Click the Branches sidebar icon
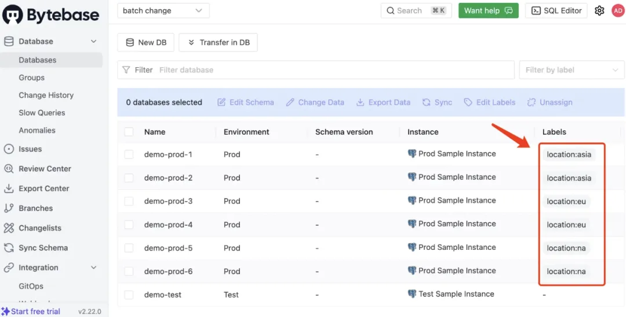The height and width of the screenshot is (317, 626). 9,208
